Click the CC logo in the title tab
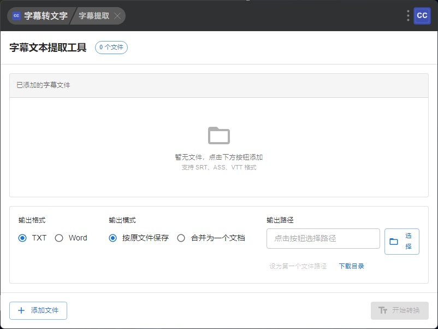Image resolution: width=438 pixels, height=329 pixels. tap(16, 16)
